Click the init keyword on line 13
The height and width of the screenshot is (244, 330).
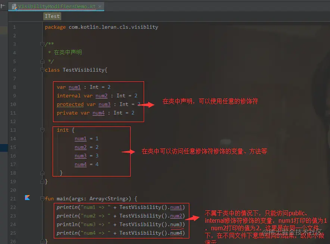click(63, 130)
